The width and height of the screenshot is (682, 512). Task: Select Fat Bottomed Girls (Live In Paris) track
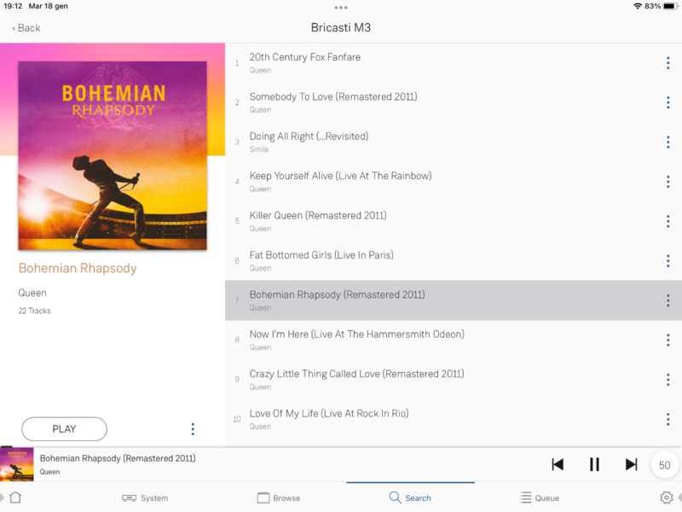click(454, 261)
